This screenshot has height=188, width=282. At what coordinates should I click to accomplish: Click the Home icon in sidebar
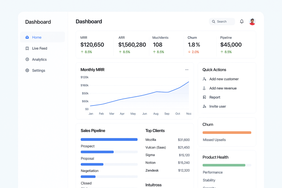point(27,37)
